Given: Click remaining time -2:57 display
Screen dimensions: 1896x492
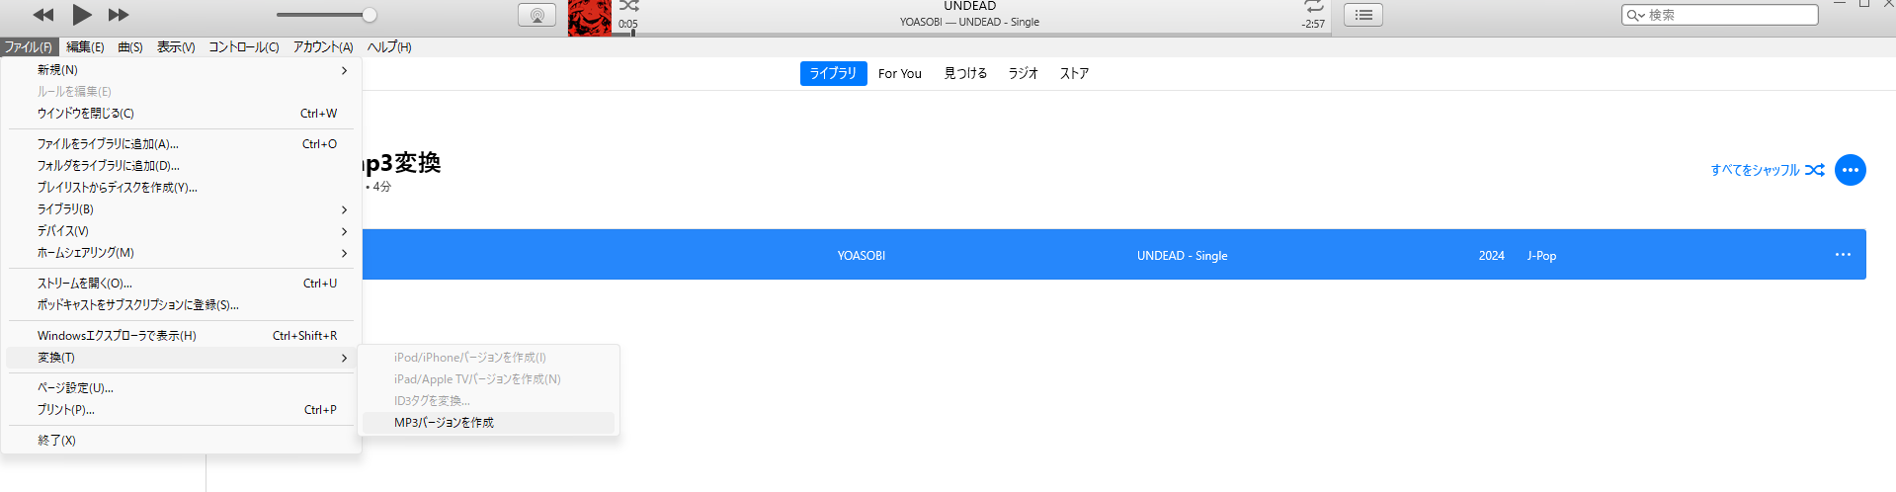Looking at the screenshot, I should [x=1313, y=24].
